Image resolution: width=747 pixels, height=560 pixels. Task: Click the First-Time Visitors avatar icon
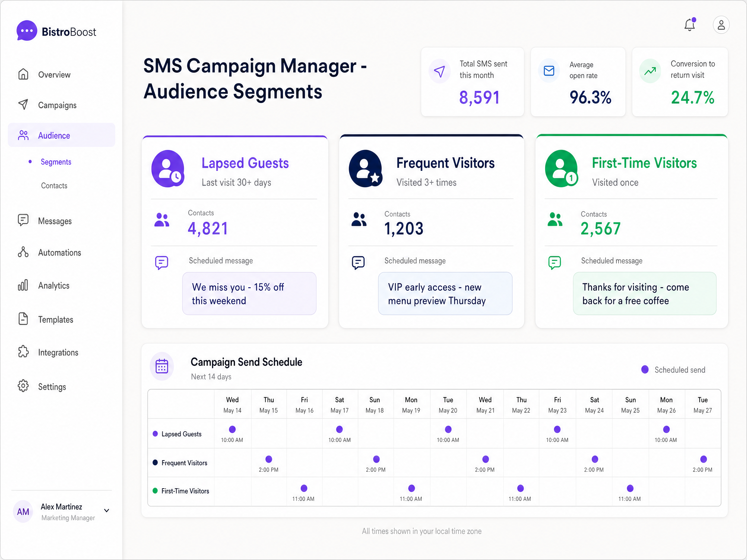[561, 168]
